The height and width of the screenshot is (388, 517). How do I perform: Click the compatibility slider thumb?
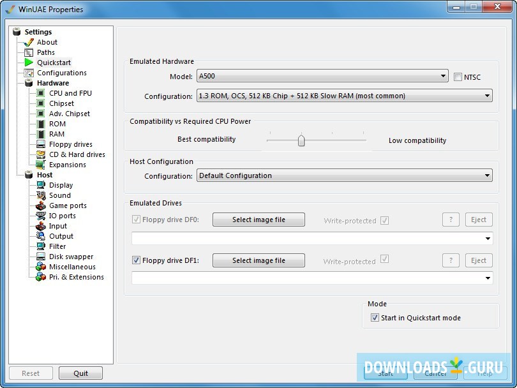301,140
